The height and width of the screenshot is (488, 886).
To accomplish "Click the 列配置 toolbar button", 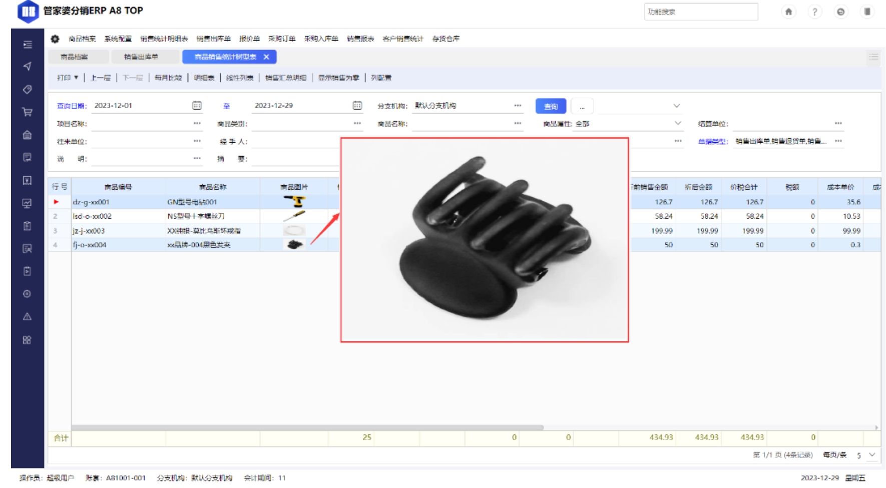I will pos(381,78).
